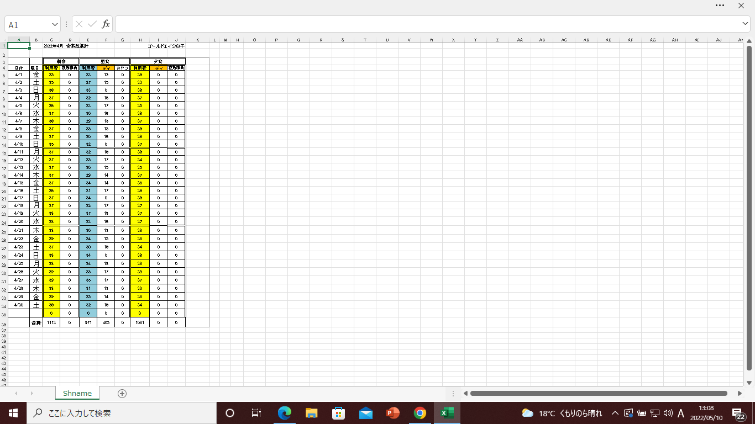755x424 pixels.
Task: Open the ellipsis more options menu
Action: click(x=720, y=6)
